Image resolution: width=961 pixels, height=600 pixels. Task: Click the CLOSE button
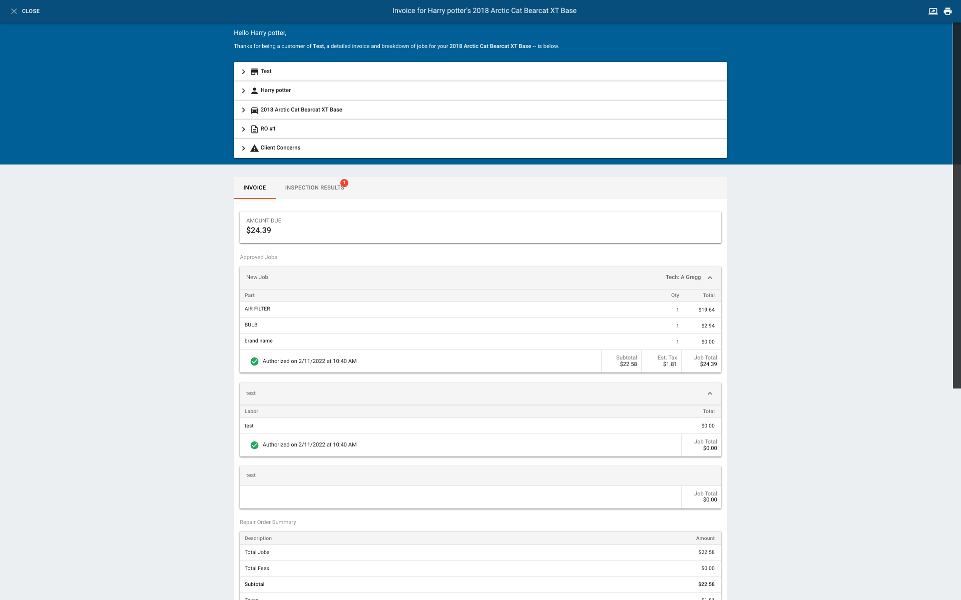pyautogui.click(x=30, y=11)
